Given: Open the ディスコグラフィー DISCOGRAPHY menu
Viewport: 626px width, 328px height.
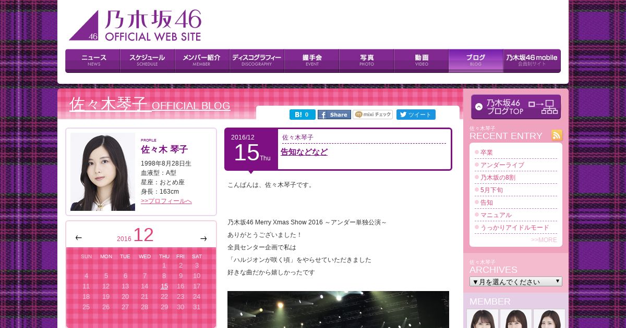Looking at the screenshot, I should (x=257, y=61).
